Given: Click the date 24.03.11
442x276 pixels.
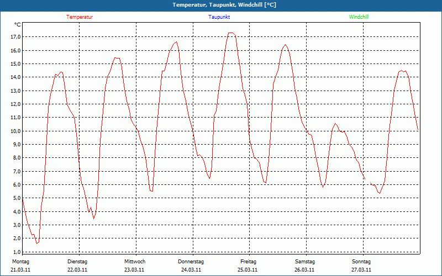Looking at the screenshot, I should (191, 270).
